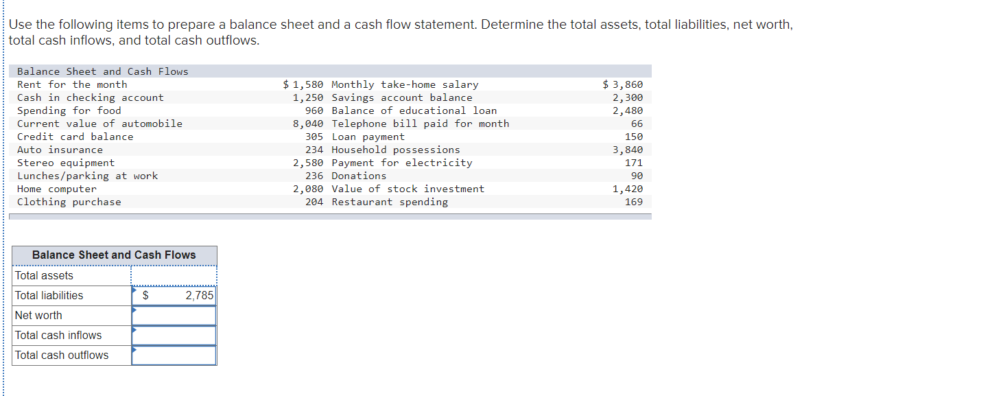The height and width of the screenshot is (396, 1003).
Task: Click the Total assets input field
Action: coord(174,275)
